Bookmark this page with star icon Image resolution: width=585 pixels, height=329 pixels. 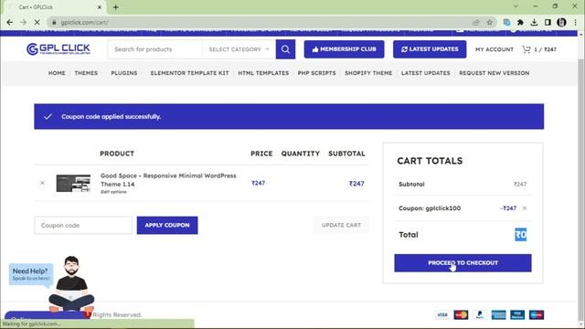click(x=490, y=22)
